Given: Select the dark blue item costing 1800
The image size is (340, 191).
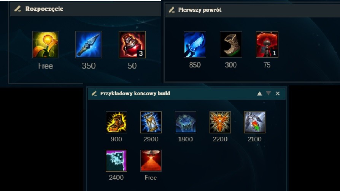Looking at the screenshot, I should coord(185,122).
